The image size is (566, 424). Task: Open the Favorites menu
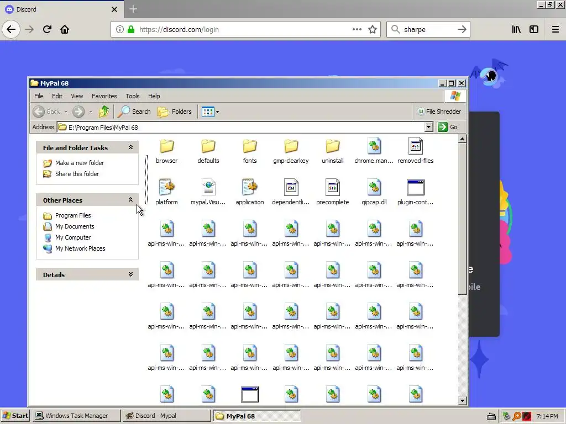coord(104,96)
